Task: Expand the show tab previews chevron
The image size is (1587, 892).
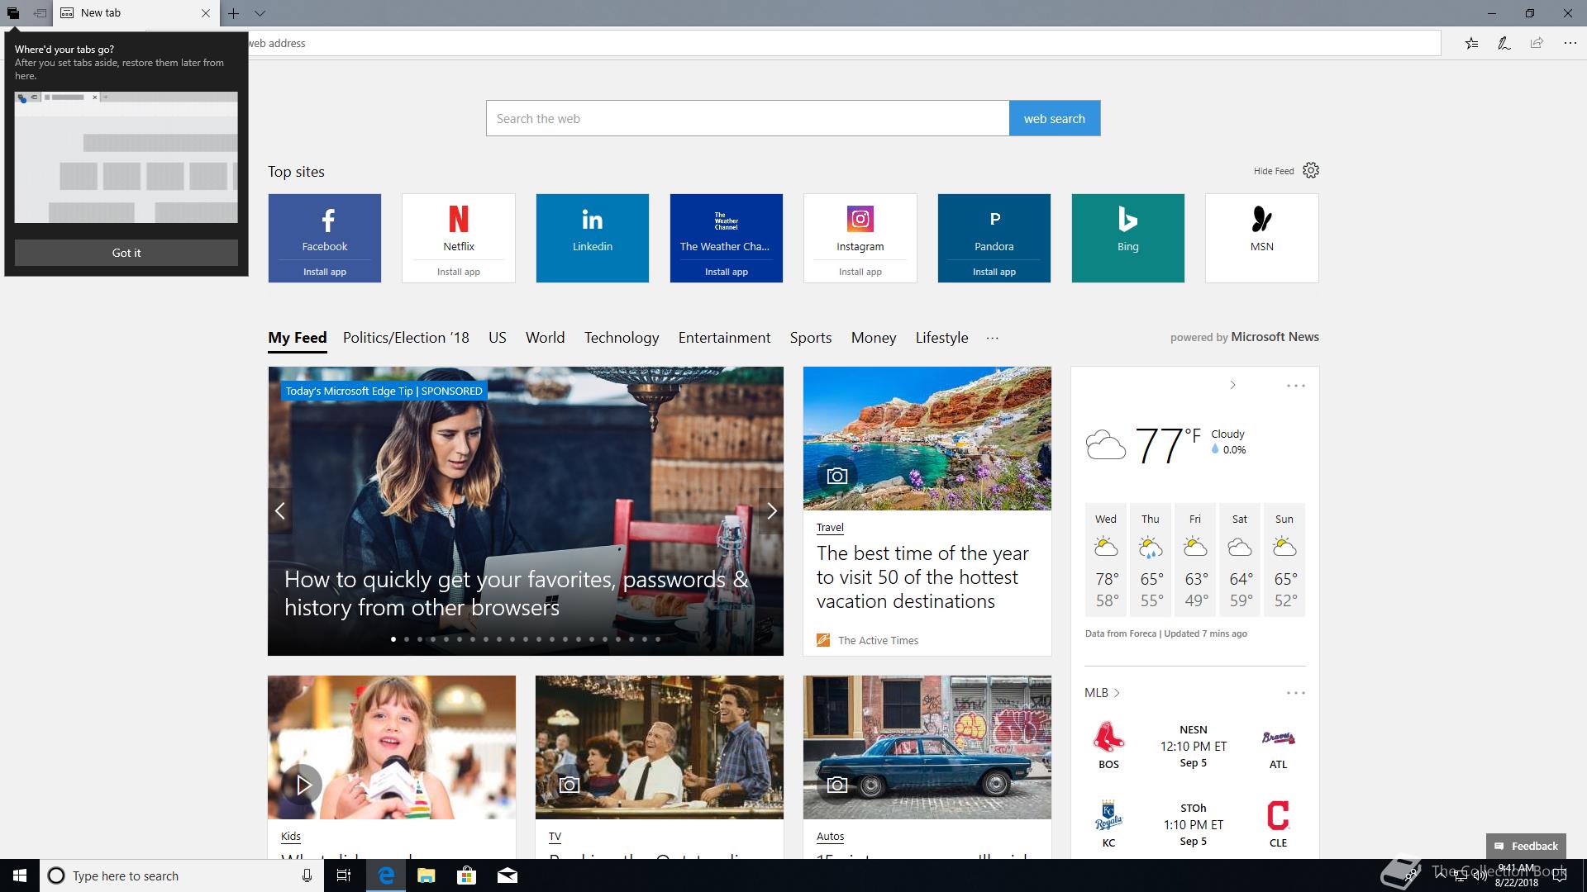Action: [260, 13]
